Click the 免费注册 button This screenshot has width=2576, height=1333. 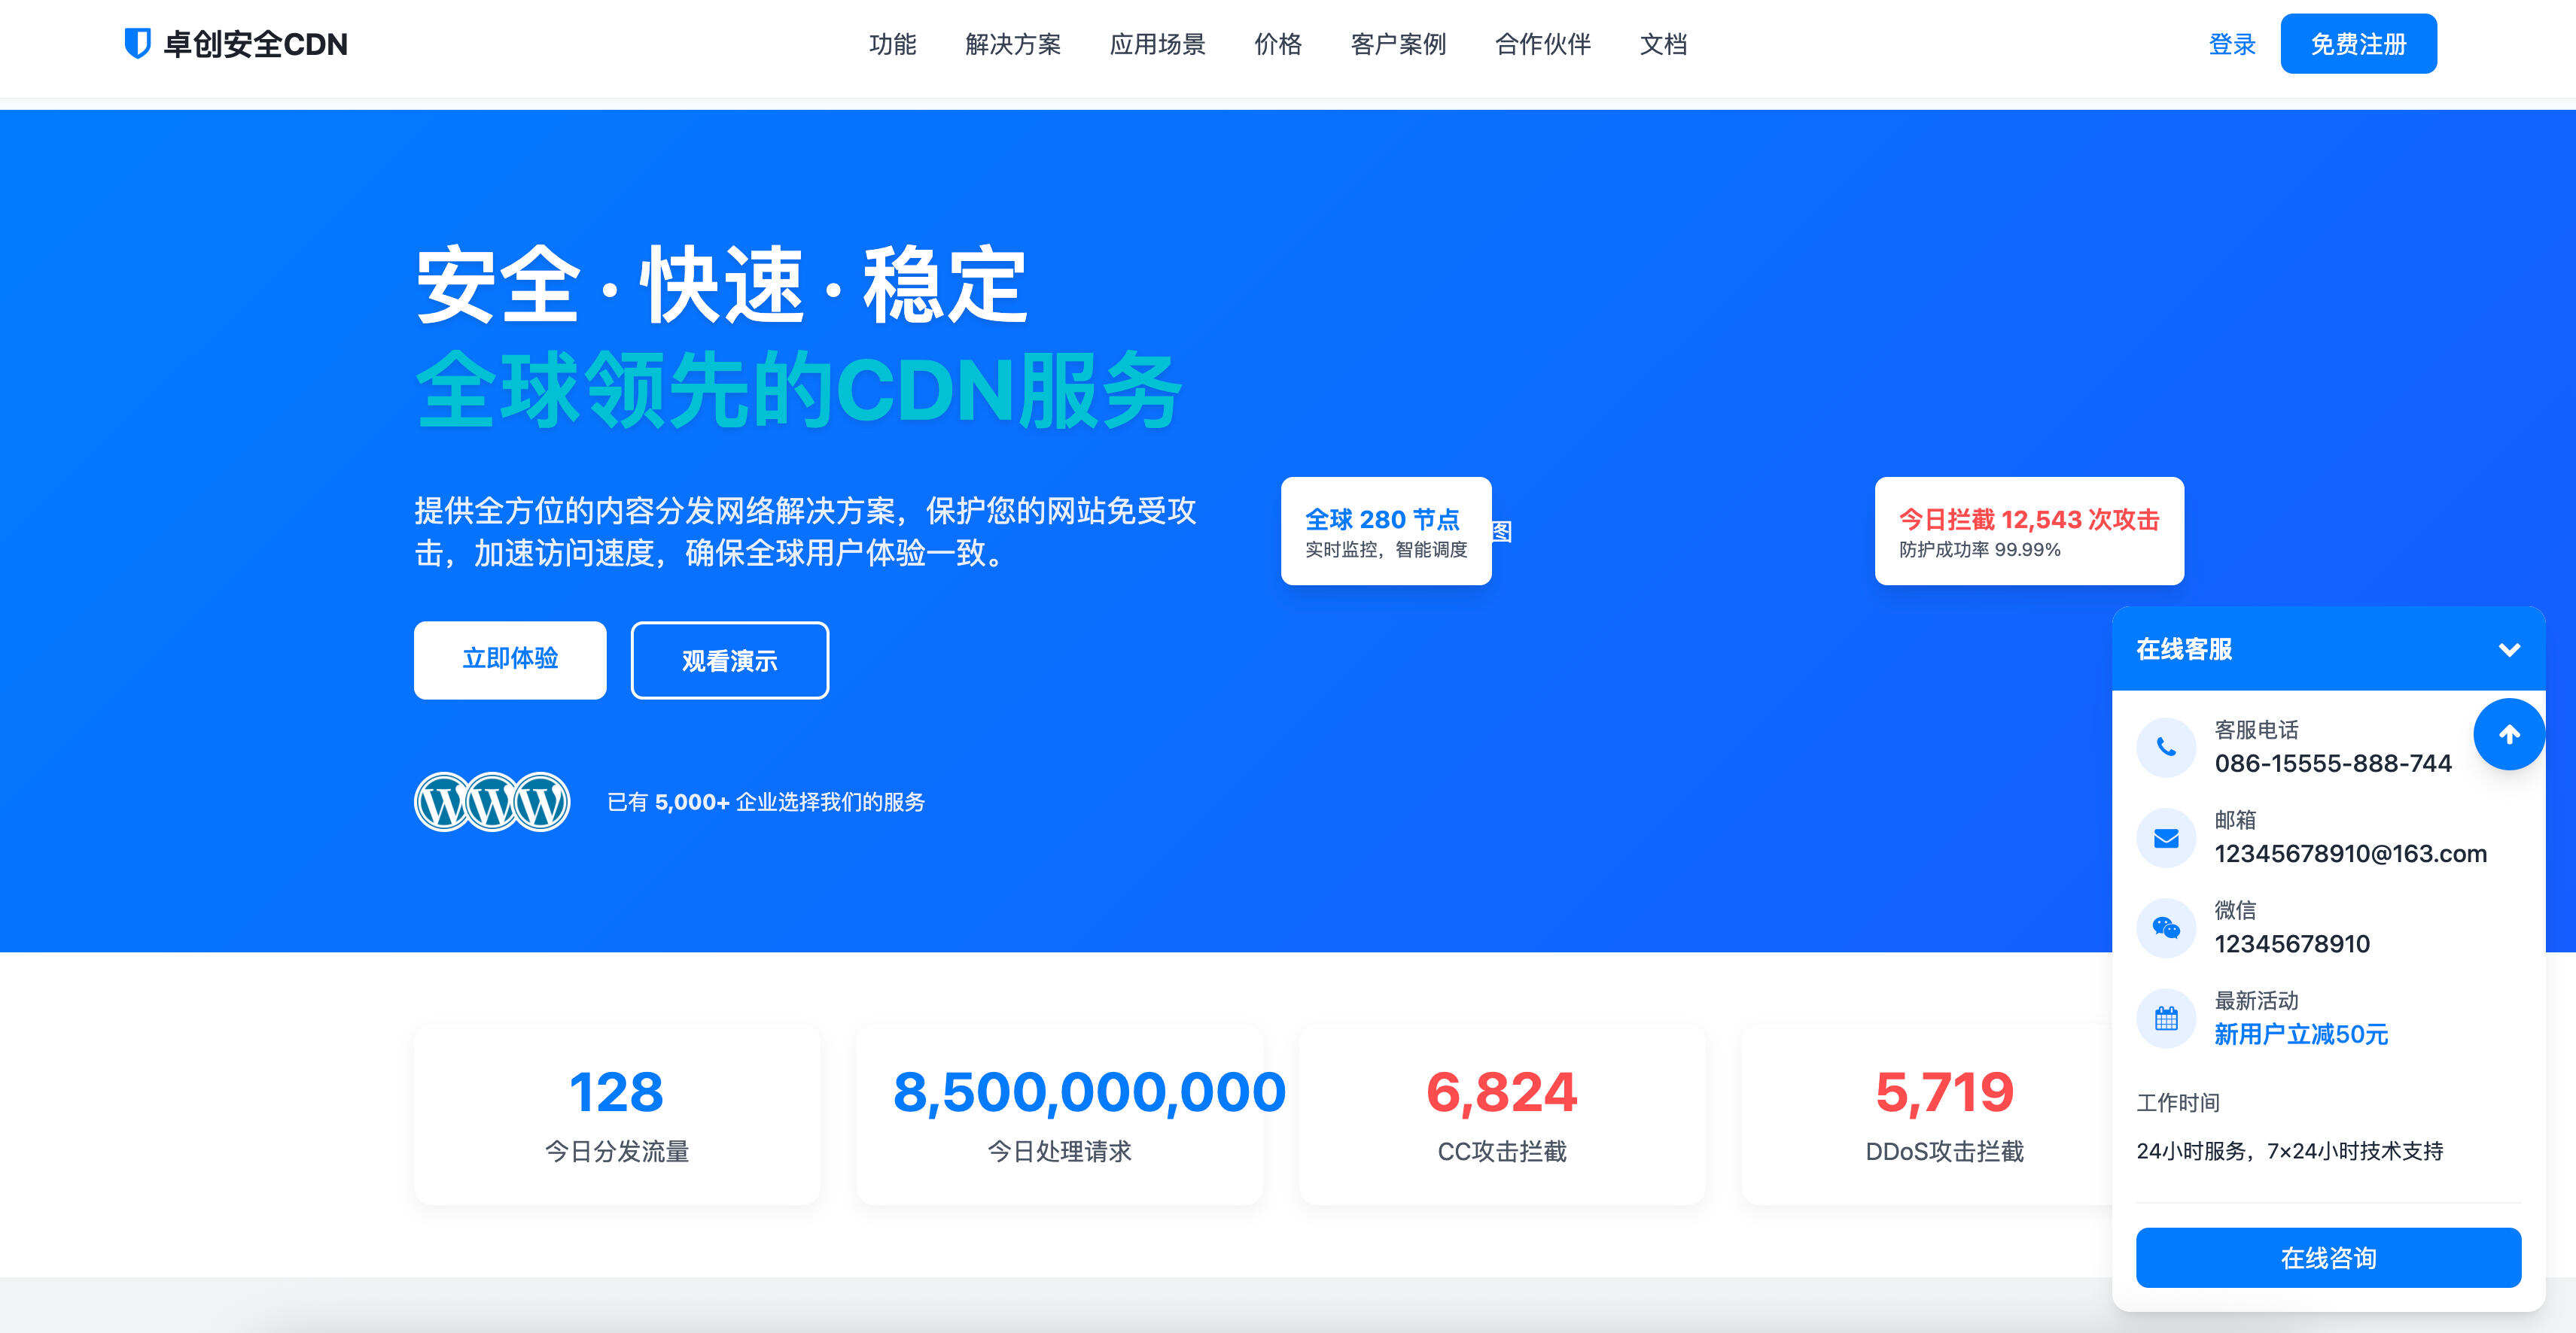(x=2359, y=43)
